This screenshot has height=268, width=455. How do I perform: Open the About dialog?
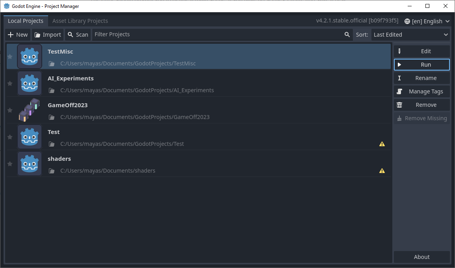click(x=421, y=257)
